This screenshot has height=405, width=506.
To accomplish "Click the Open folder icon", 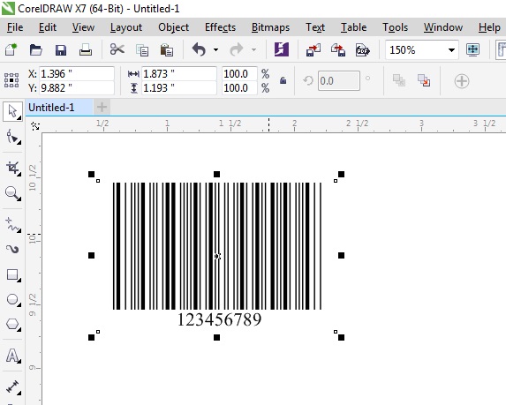I will (36, 50).
